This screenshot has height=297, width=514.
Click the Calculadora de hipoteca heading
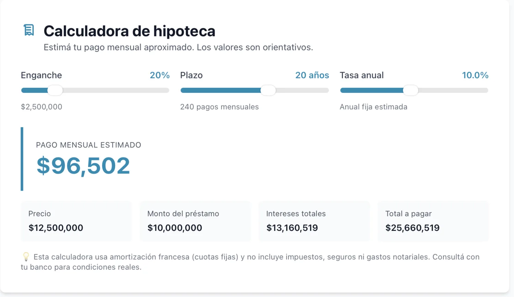click(x=130, y=31)
